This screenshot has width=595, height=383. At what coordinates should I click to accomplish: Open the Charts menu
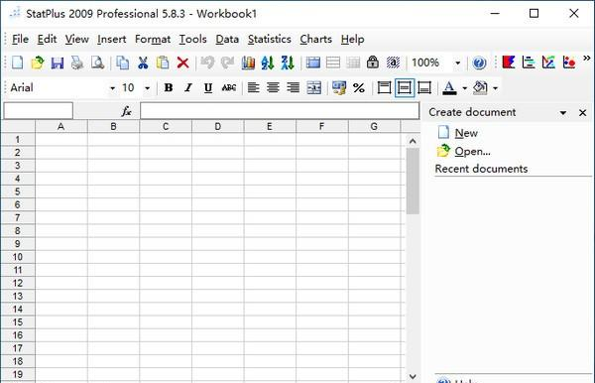pos(315,39)
